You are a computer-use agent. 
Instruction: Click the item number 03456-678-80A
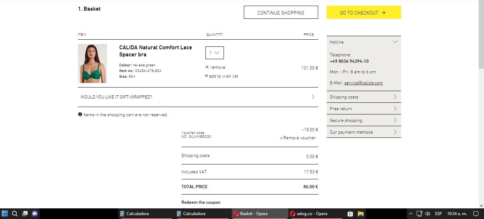pos(148,71)
